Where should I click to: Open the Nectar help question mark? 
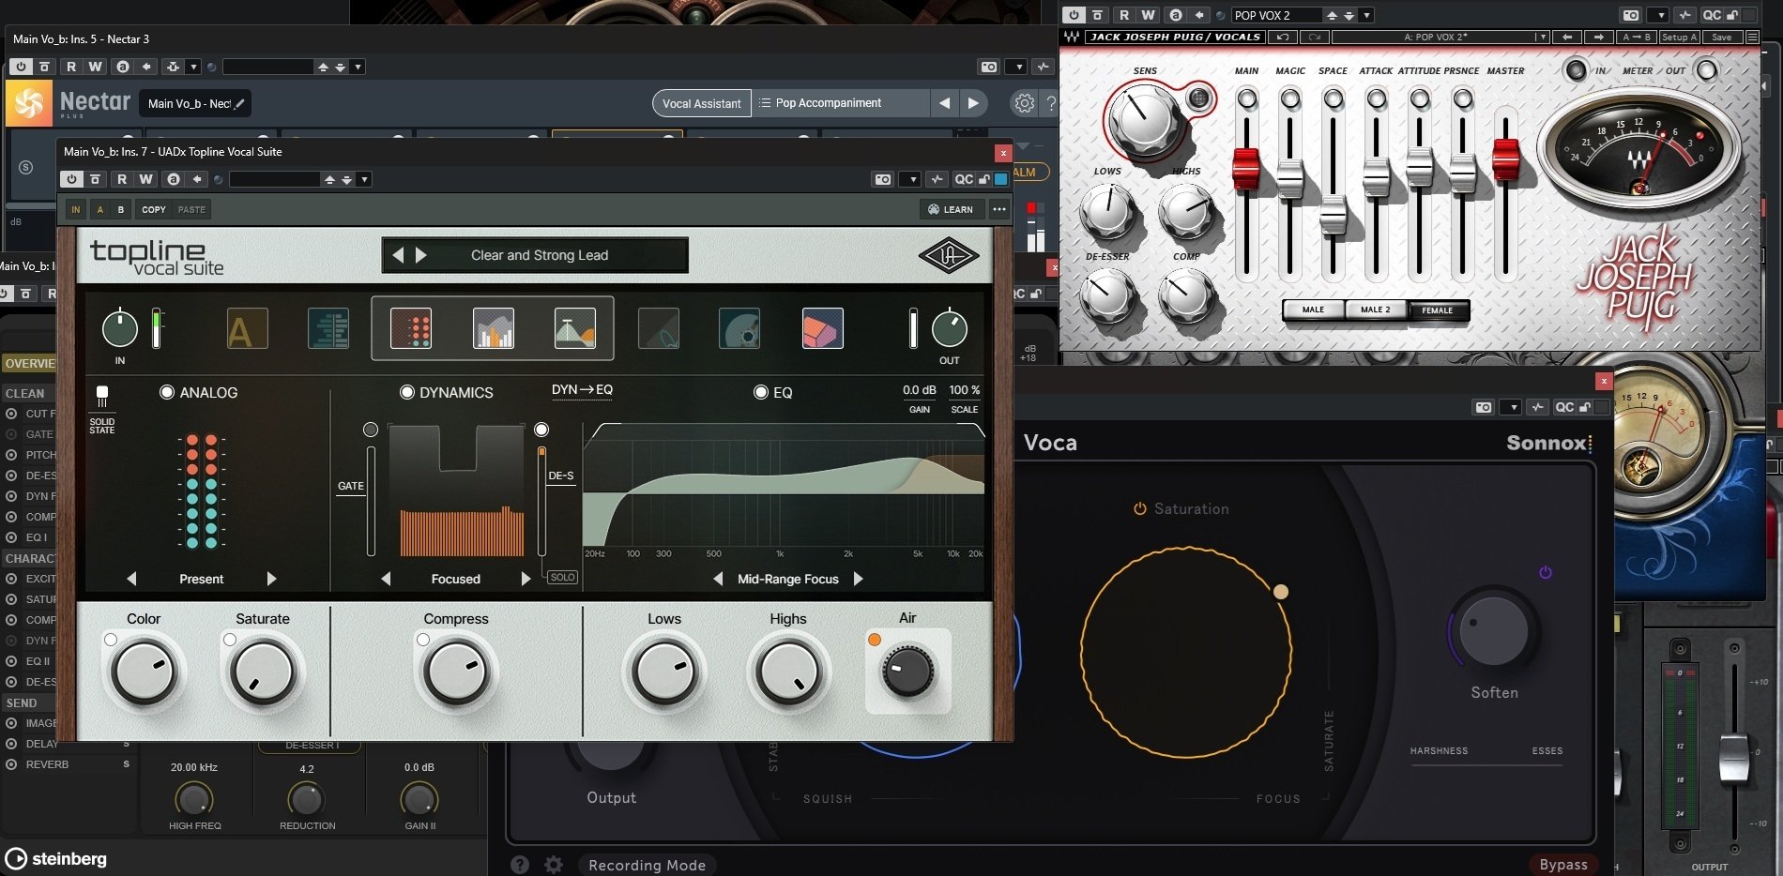coord(1052,103)
